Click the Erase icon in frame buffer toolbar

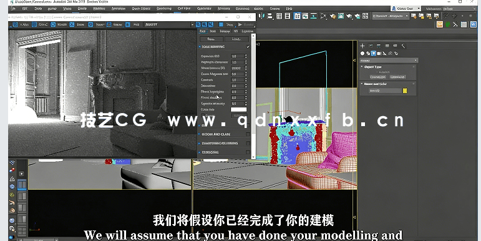pos(72,24)
